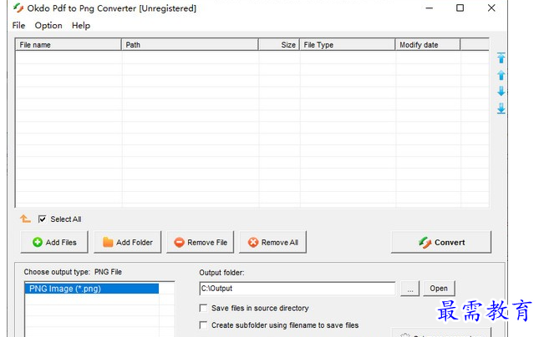
Task: Start conversion with the Convert button
Action: 441,242
